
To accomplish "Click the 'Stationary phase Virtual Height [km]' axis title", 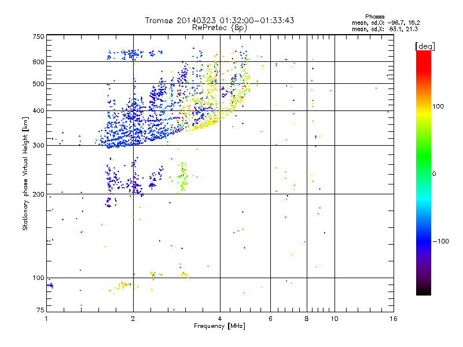I will tap(25, 173).
